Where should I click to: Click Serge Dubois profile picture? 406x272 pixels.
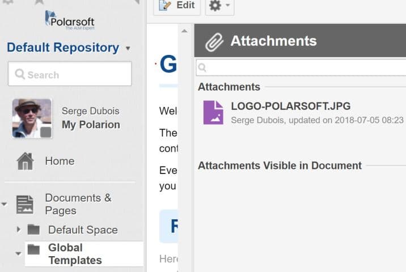coord(32,118)
